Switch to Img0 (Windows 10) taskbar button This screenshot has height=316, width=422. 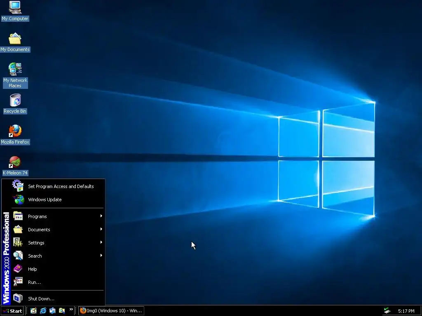[x=111, y=311]
